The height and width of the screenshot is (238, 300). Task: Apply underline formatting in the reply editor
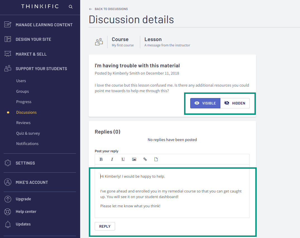pos(123,159)
